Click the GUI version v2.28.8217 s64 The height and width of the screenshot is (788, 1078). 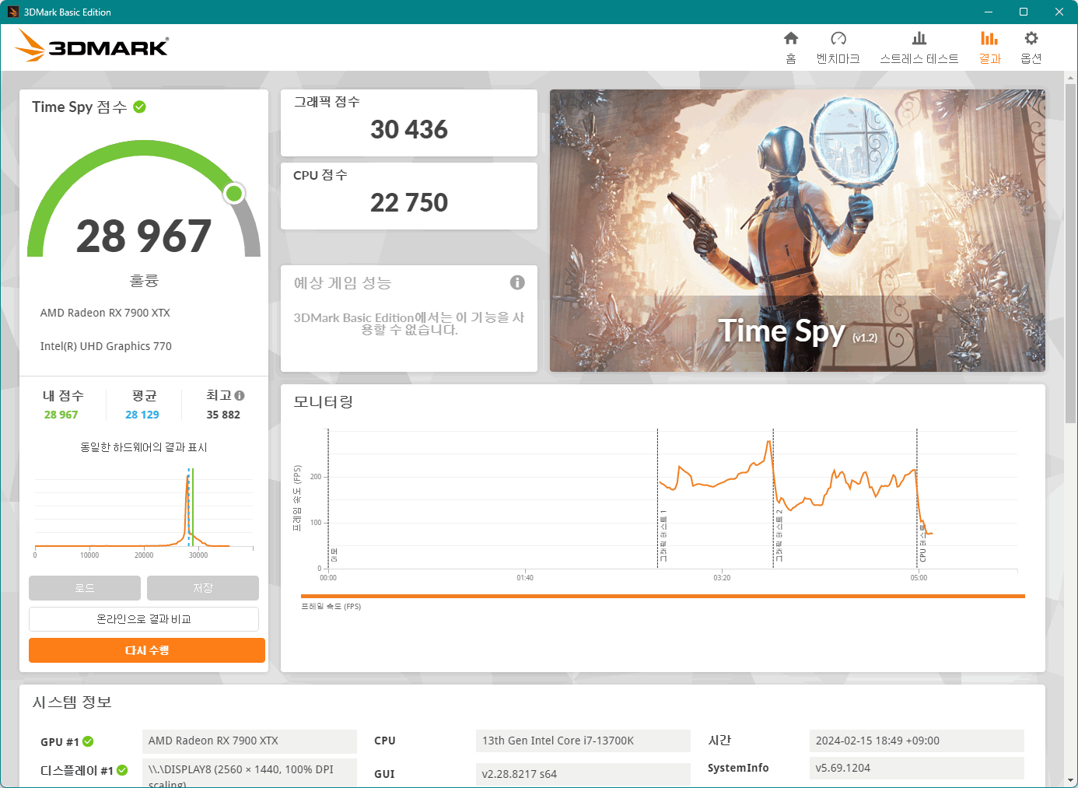click(x=583, y=774)
